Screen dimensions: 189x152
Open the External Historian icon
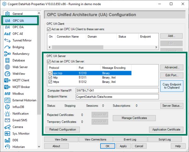[x=7, y=100]
